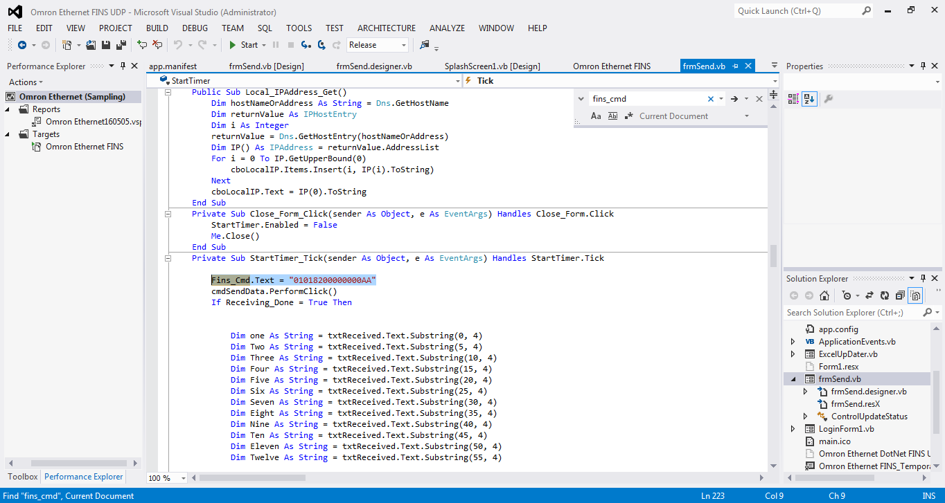Expand the ApplicationEvents.vb node
The width and height of the screenshot is (945, 503).
[793, 342]
